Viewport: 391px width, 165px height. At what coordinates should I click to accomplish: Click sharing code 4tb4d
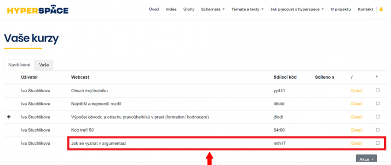[279, 104]
